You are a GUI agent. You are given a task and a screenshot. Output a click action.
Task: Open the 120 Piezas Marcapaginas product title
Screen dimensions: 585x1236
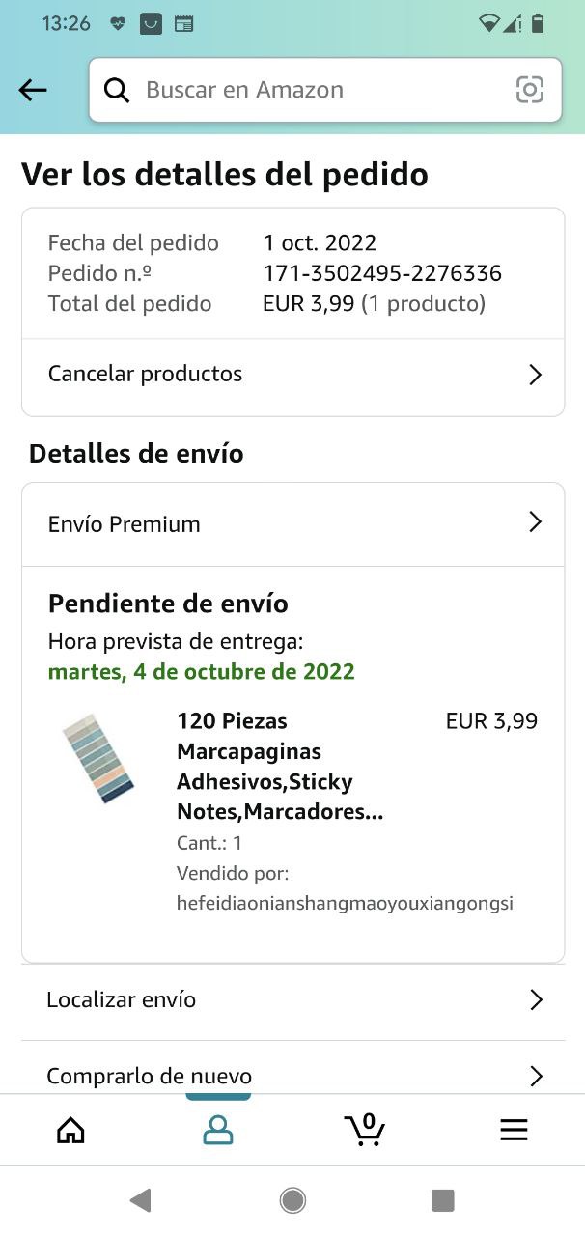280,766
